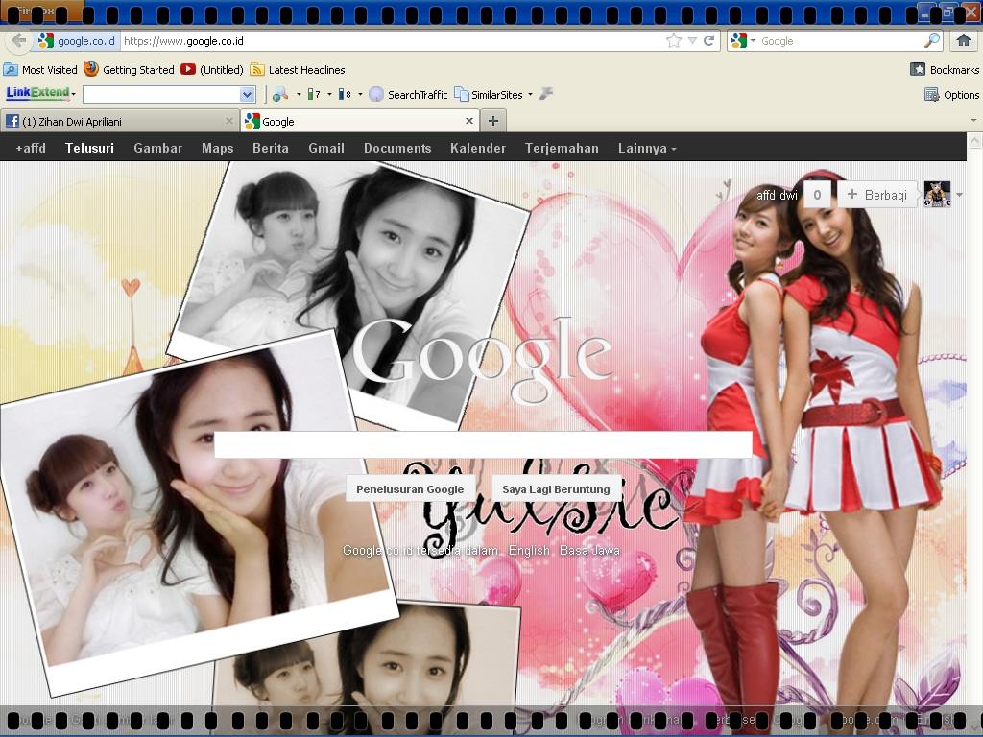Switch Google to English language
The image size is (983, 737).
click(x=529, y=550)
